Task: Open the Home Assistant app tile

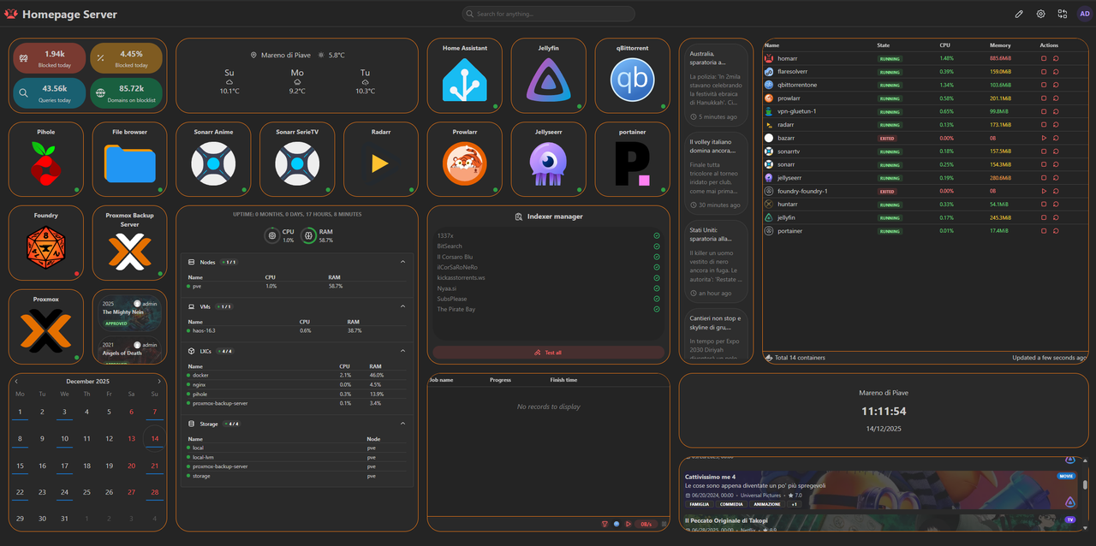Action: pyautogui.click(x=465, y=75)
